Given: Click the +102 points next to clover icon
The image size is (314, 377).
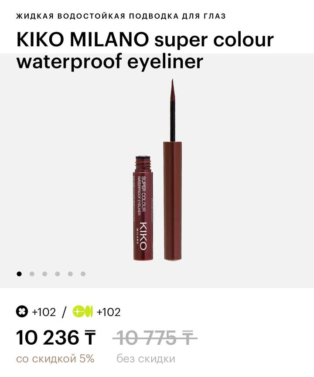Looking at the screenshot, I should [x=44, y=312].
